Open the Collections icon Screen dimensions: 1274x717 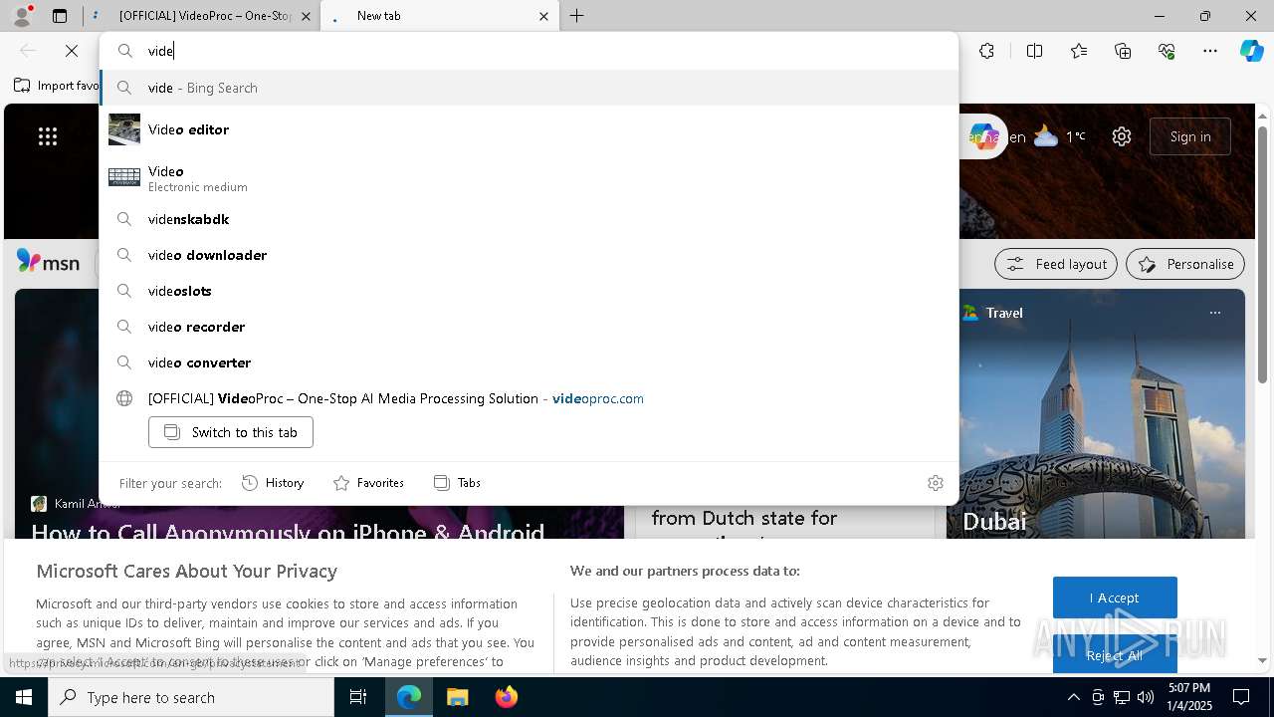1123,51
